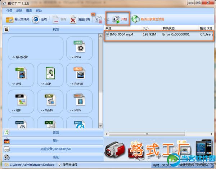Viewport: 216px width, 169px height.
Task: Toggle the 使用多线程 checkbox
Action: click(x=60, y=165)
